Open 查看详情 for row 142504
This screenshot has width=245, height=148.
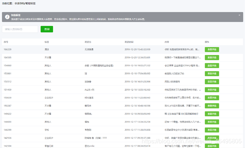[x=212, y=146]
